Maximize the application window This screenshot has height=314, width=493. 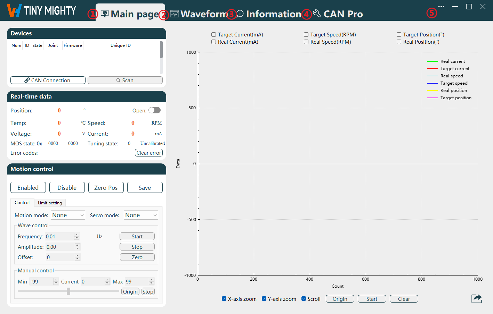(469, 7)
